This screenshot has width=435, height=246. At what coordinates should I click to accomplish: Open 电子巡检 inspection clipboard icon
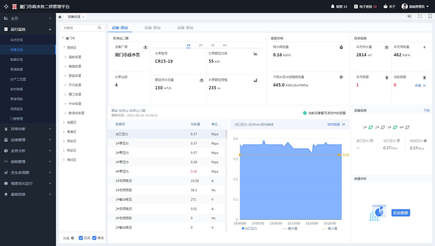click(356, 7)
